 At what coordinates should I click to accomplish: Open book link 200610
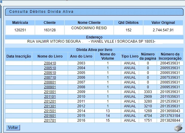pos(50,73)
